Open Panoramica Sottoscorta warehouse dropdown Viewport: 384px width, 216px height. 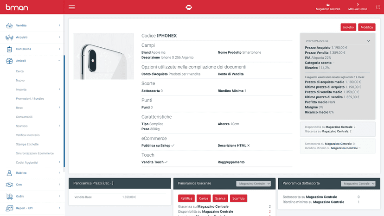tap(358, 184)
